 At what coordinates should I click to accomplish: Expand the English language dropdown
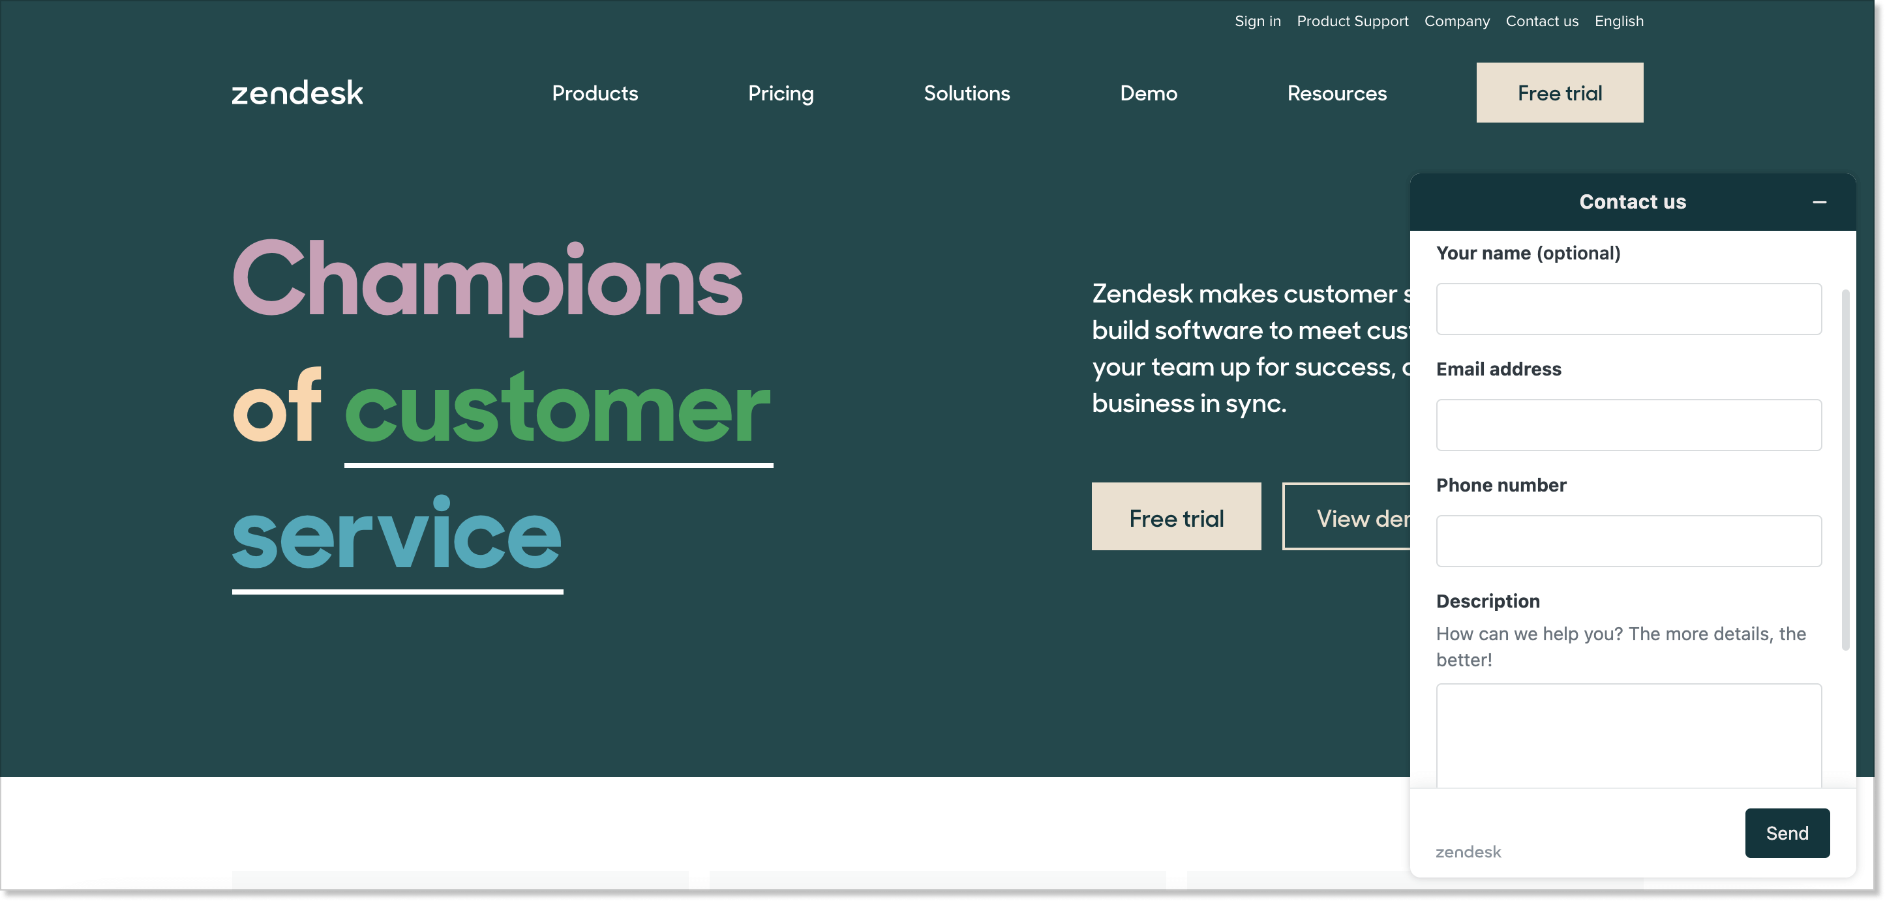point(1620,22)
